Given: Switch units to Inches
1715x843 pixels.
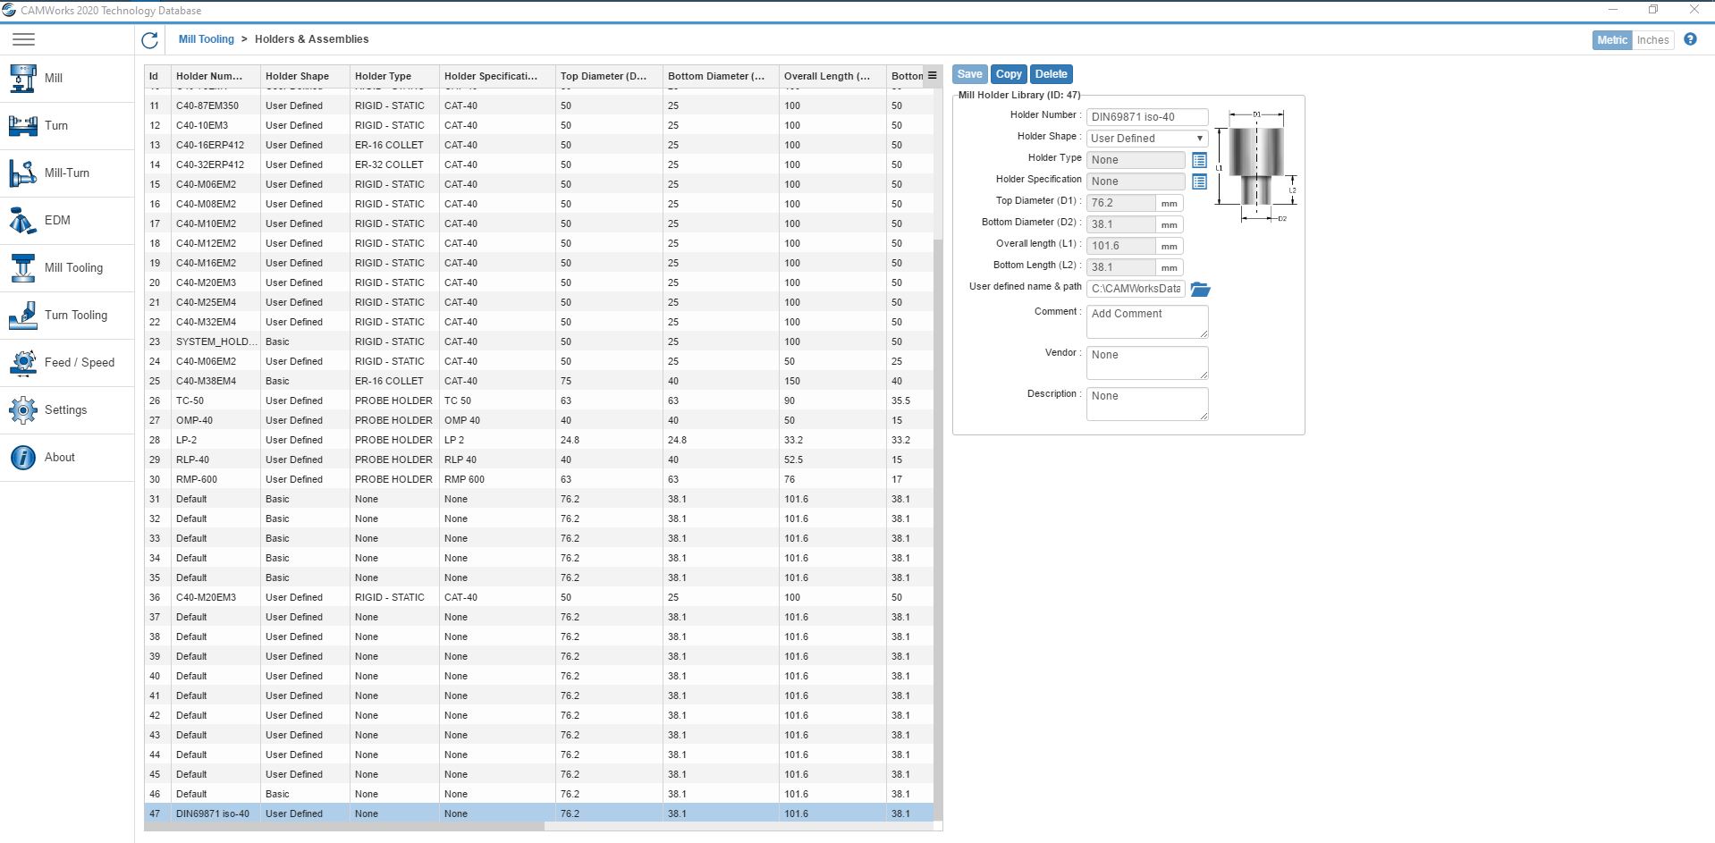Looking at the screenshot, I should point(1652,40).
